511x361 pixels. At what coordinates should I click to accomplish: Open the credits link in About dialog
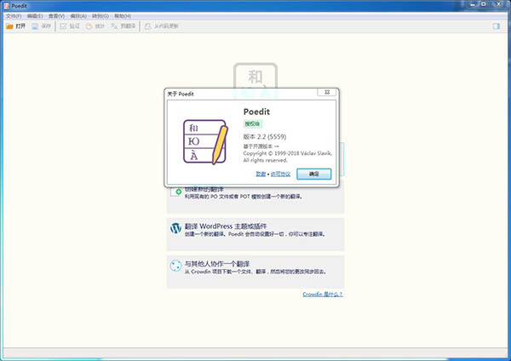(x=261, y=174)
